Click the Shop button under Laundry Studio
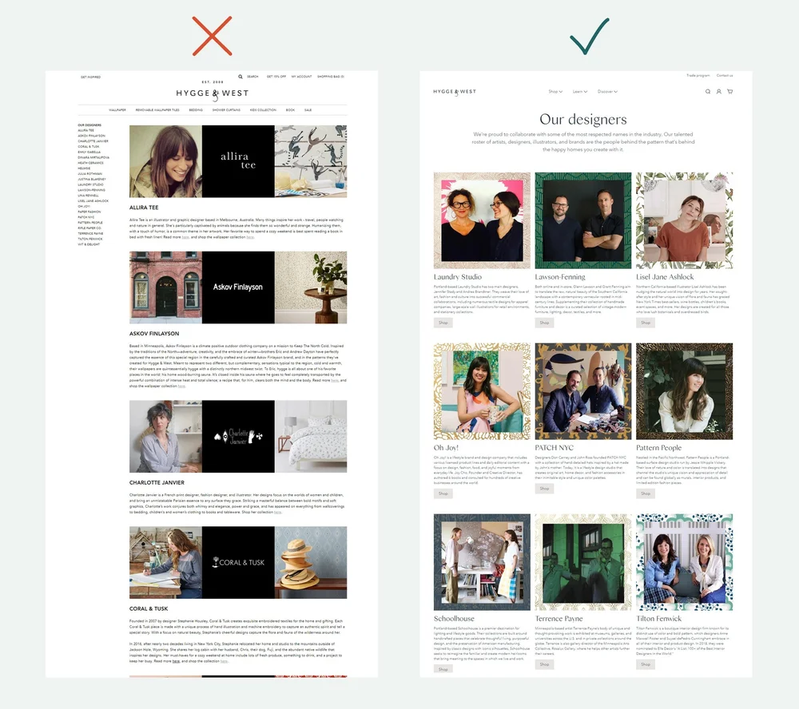Viewport: 799px width, 709px height. (x=443, y=323)
